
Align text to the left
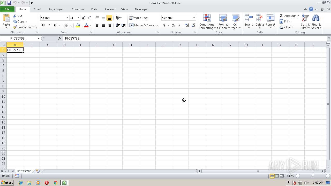pyautogui.click(x=97, y=25)
